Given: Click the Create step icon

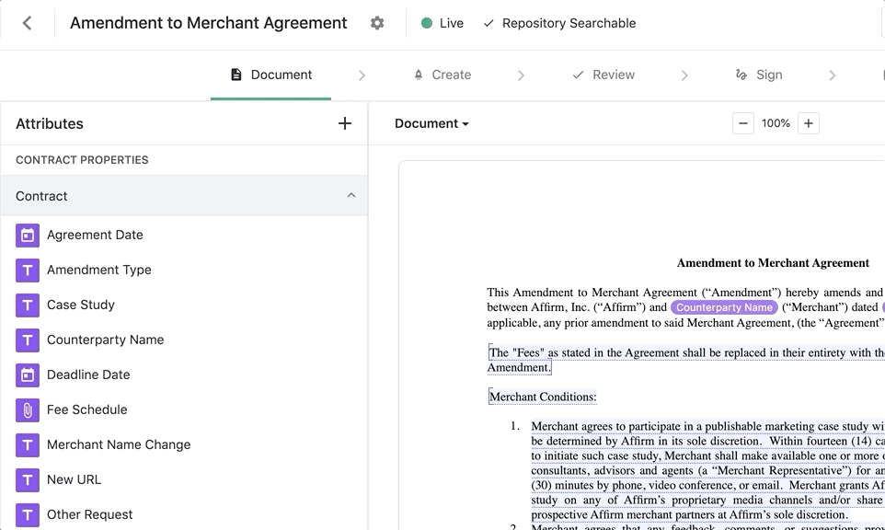Looking at the screenshot, I should 419,75.
